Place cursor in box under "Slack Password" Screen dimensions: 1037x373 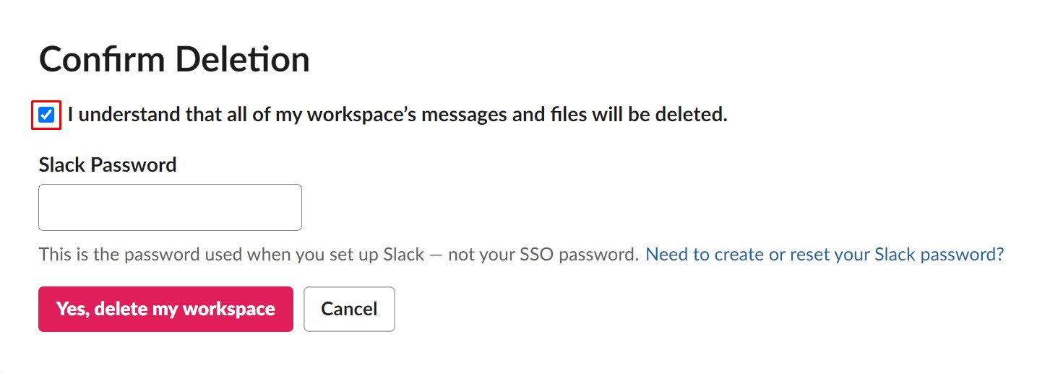[x=170, y=208]
